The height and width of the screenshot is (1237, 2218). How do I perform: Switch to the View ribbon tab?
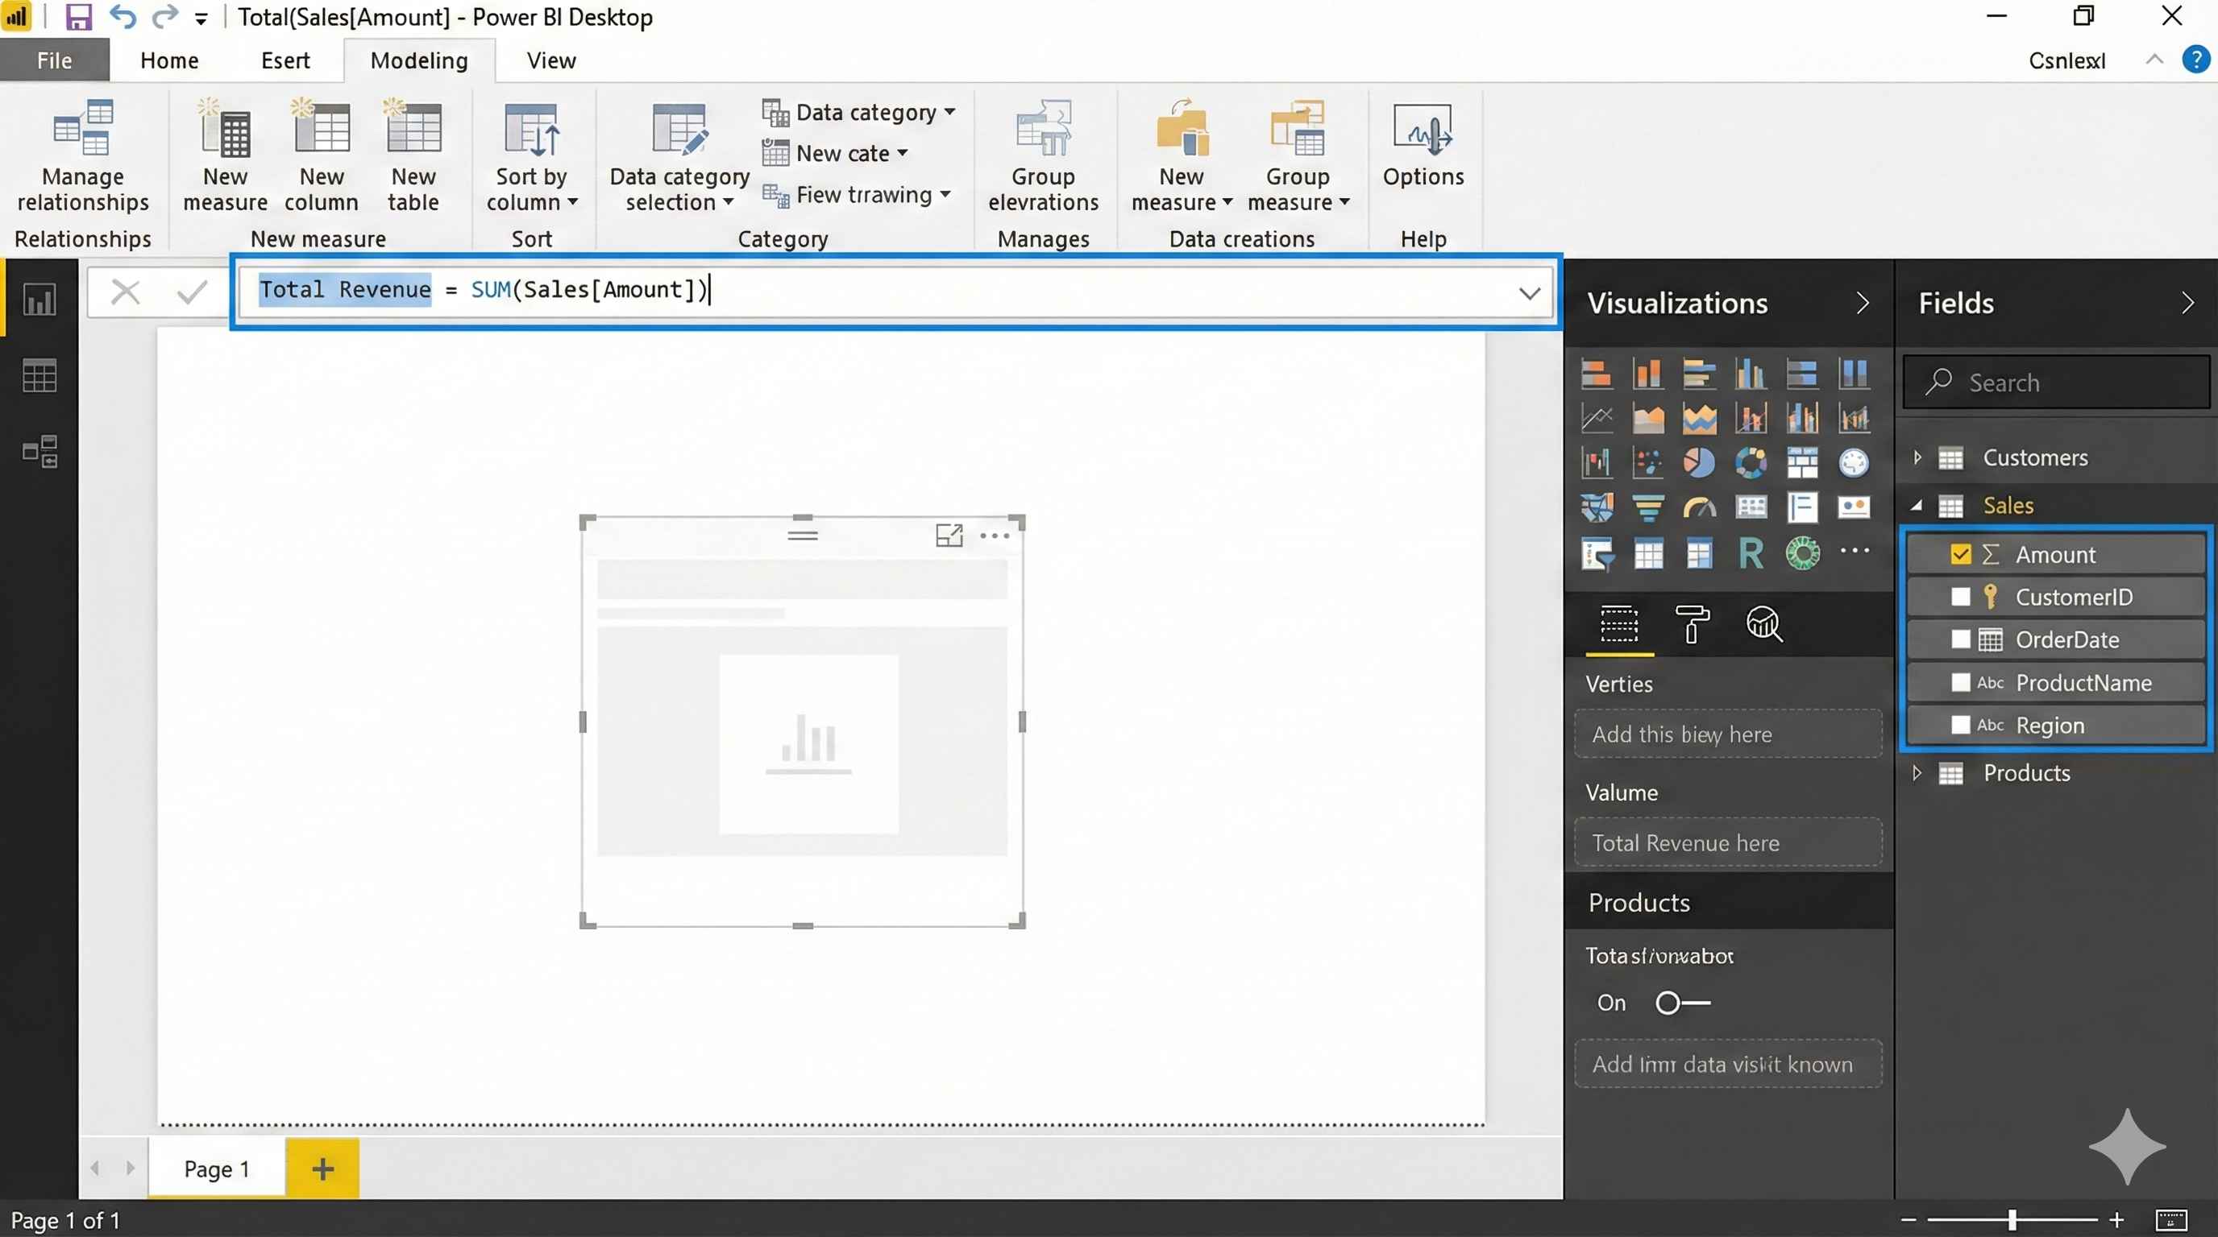coord(551,60)
